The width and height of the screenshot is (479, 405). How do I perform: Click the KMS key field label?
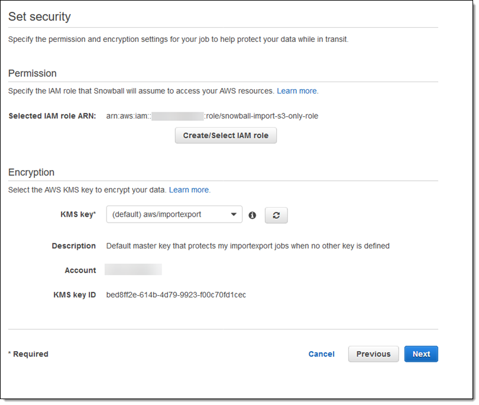(77, 214)
